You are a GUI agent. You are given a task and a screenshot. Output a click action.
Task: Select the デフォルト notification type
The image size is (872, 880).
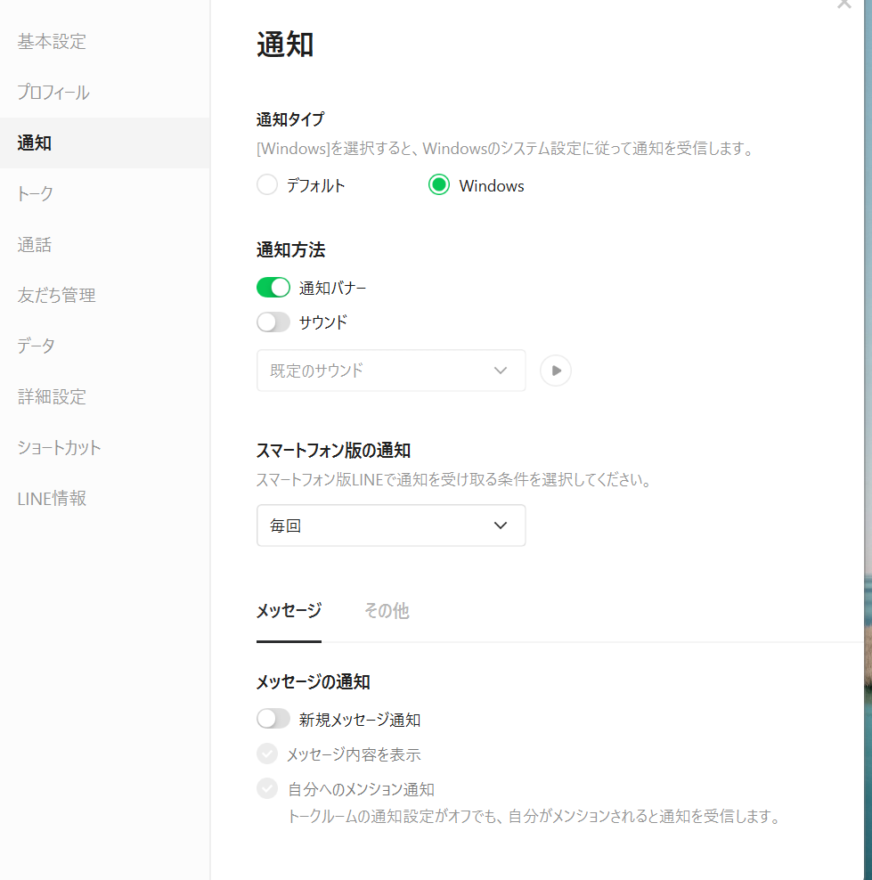pos(267,185)
